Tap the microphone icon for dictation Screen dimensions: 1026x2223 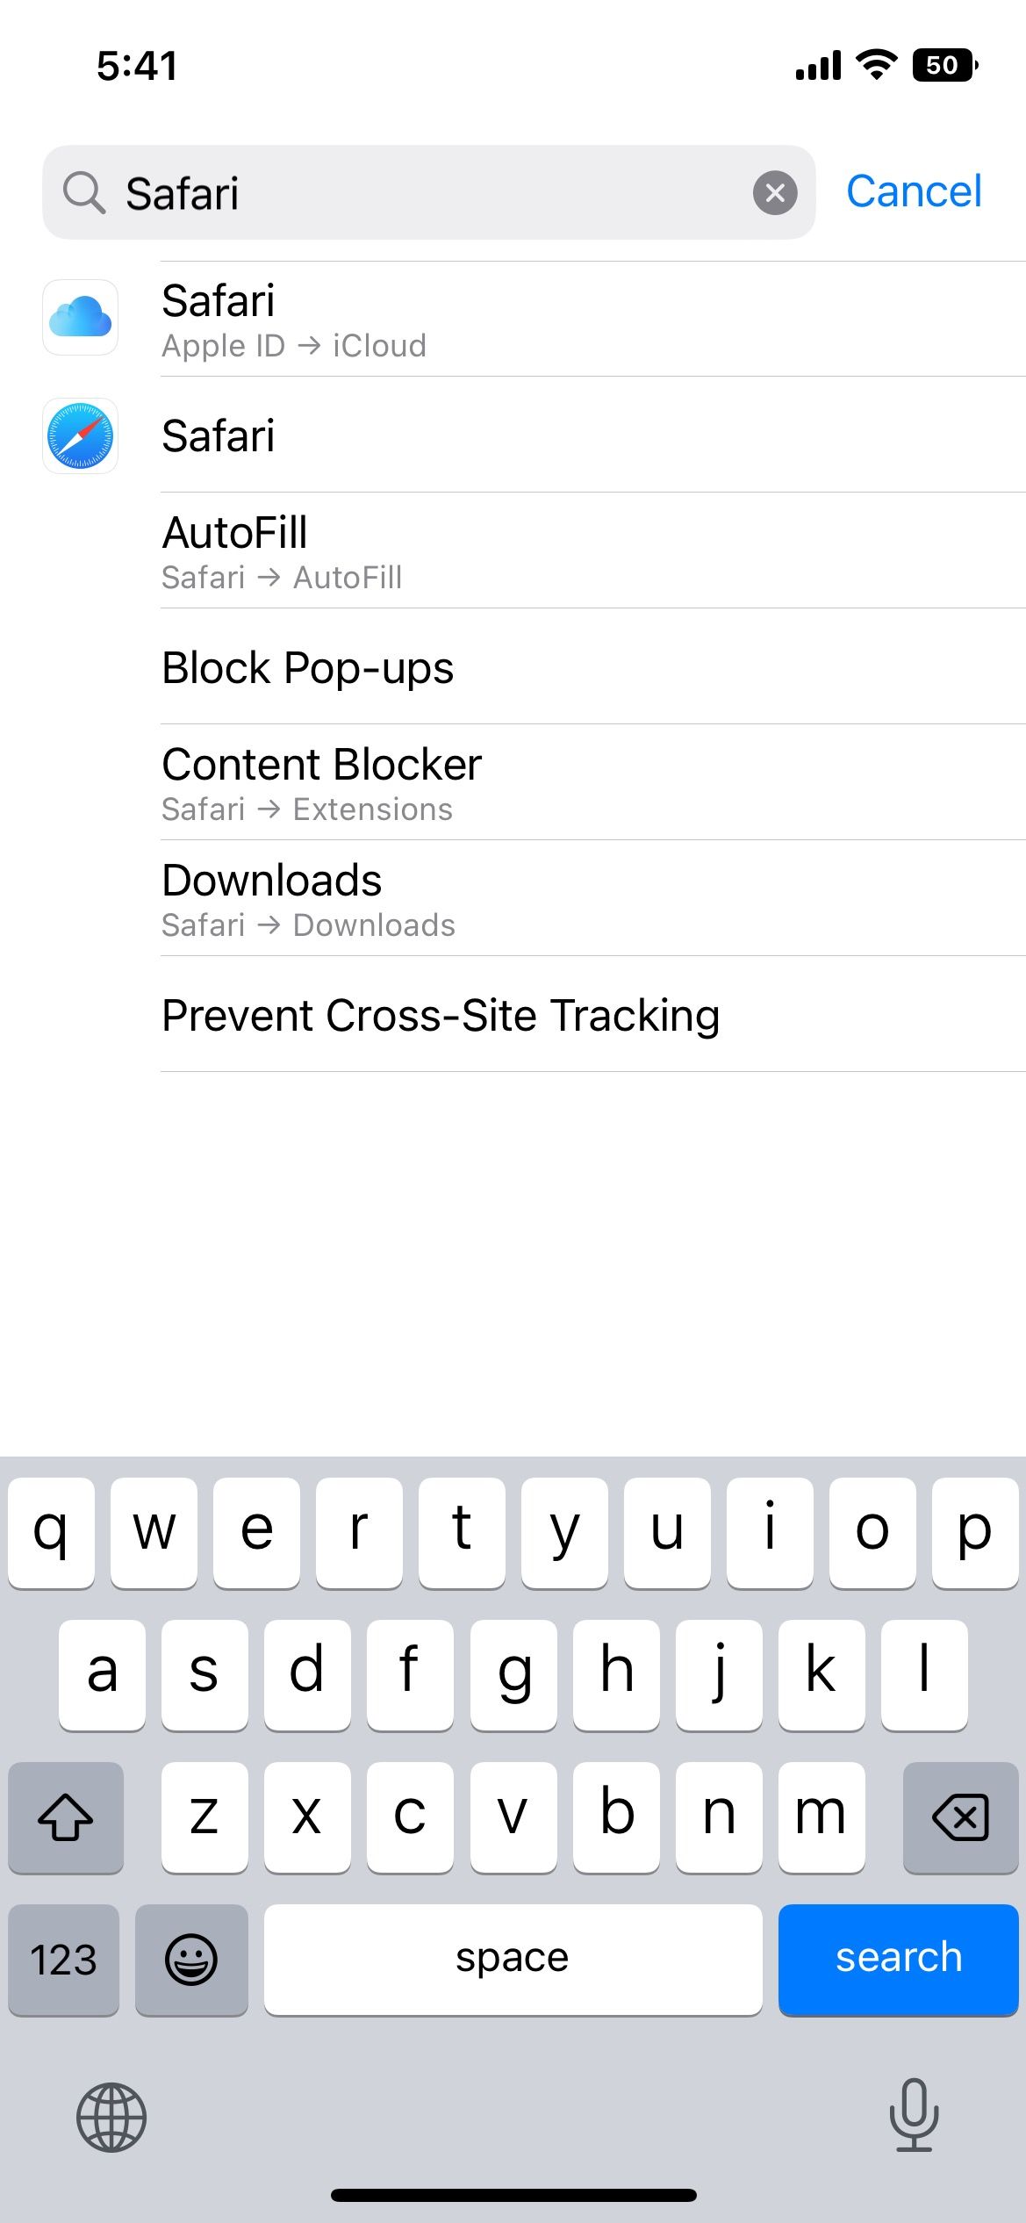click(913, 2118)
